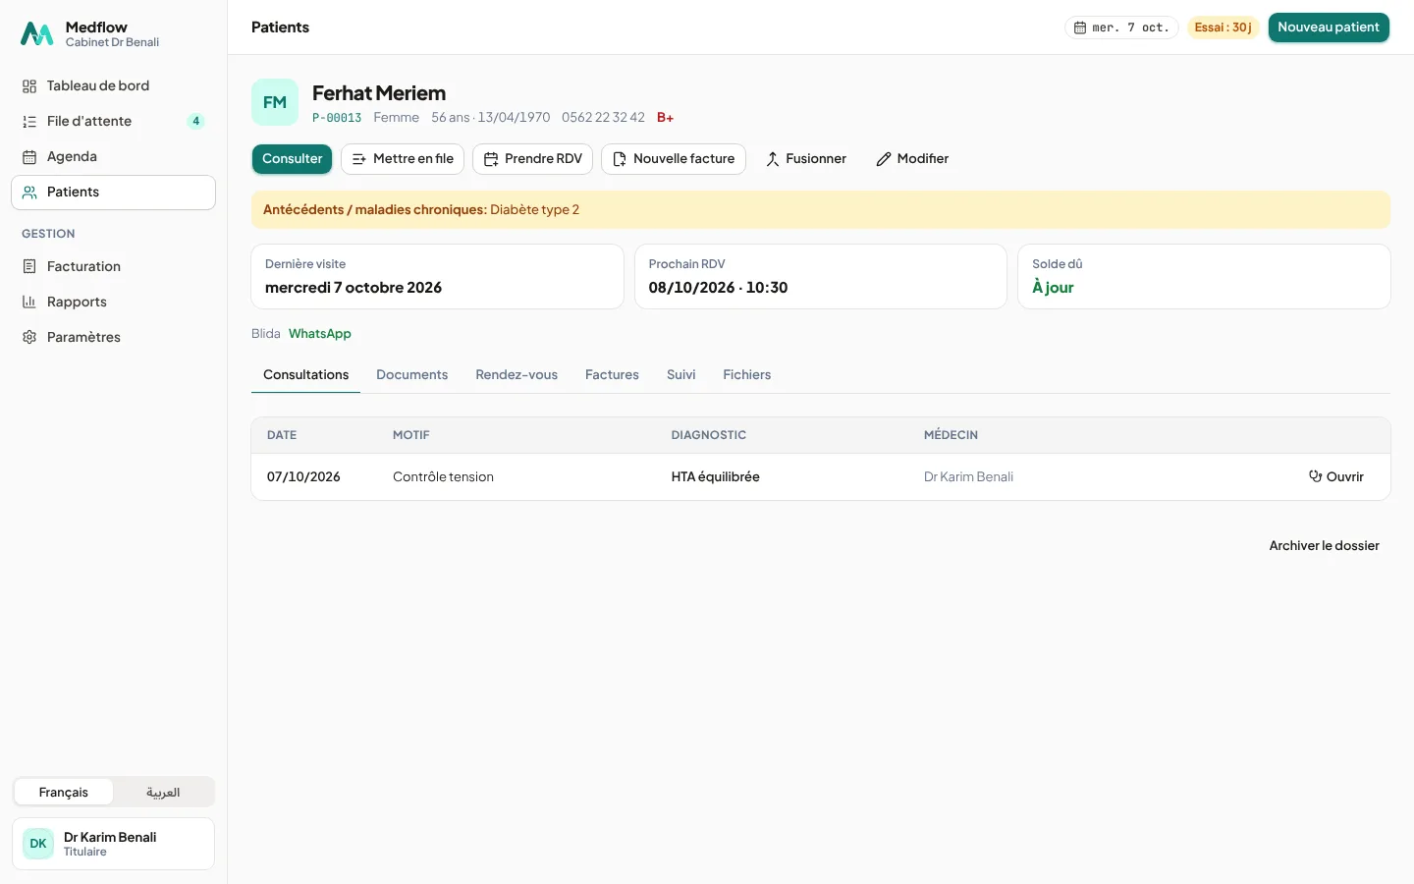Switch to the Fichiers tab

pos(746,375)
